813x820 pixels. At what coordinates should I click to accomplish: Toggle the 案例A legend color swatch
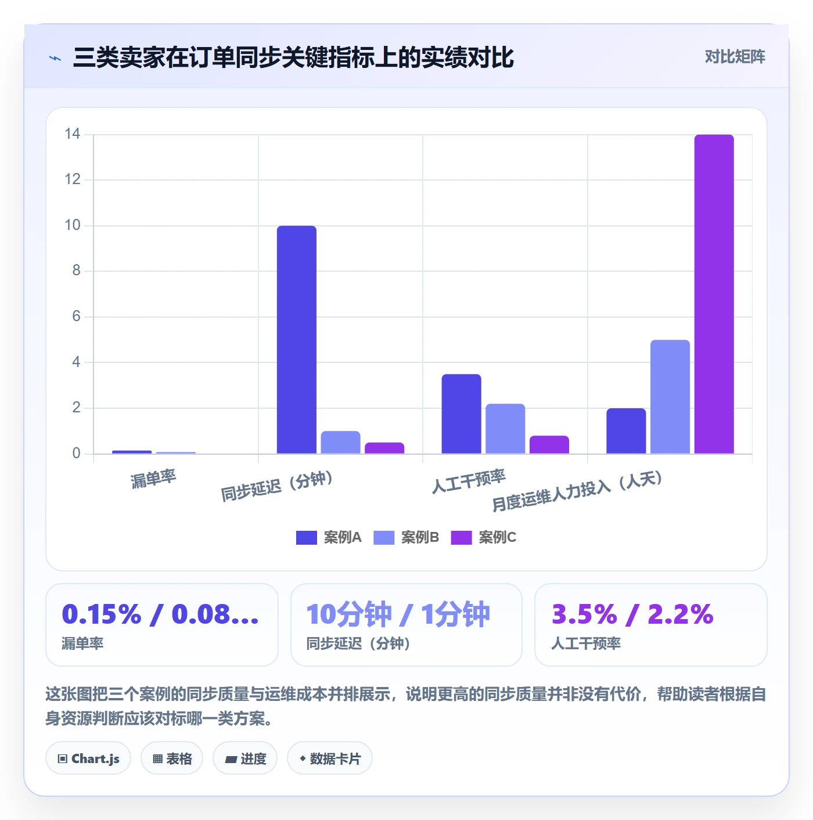click(x=306, y=538)
